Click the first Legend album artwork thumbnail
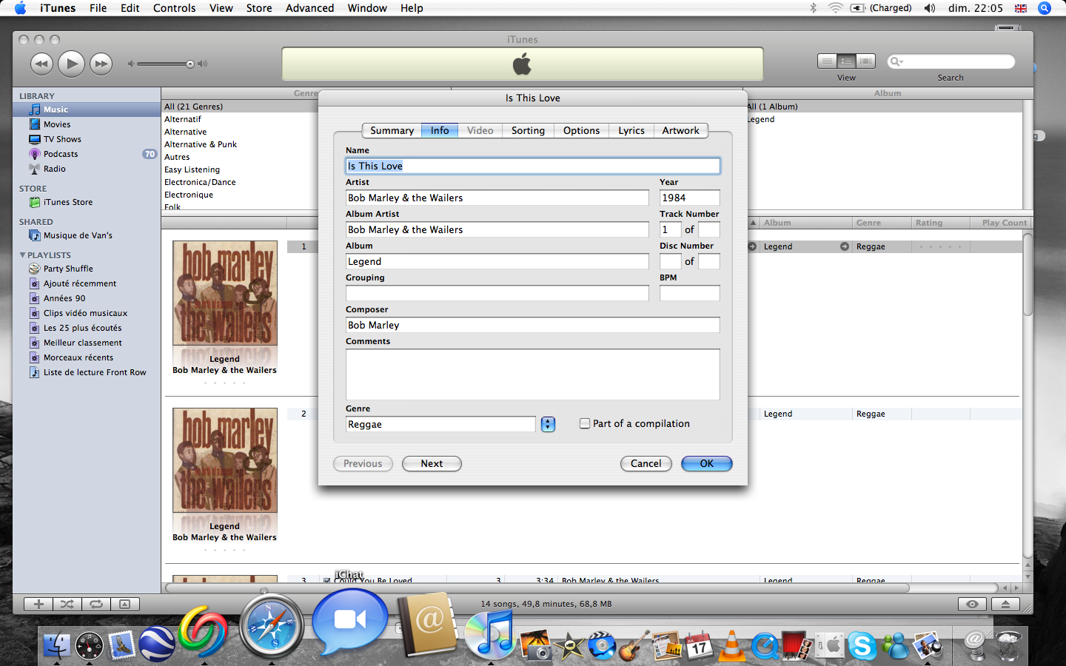This screenshot has width=1066, height=666. 225,292
